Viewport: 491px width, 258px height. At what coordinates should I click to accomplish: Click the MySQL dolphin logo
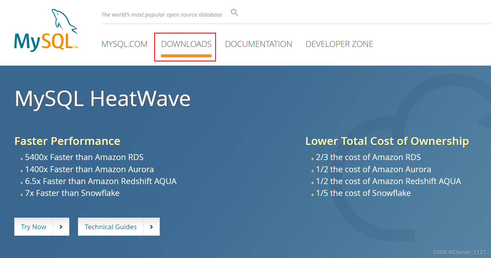pyautogui.click(x=46, y=30)
